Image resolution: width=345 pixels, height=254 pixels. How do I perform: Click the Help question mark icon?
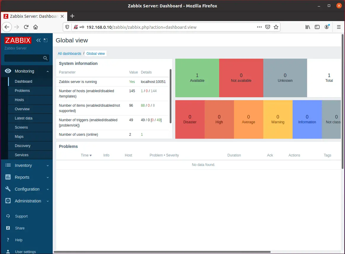tap(8, 240)
